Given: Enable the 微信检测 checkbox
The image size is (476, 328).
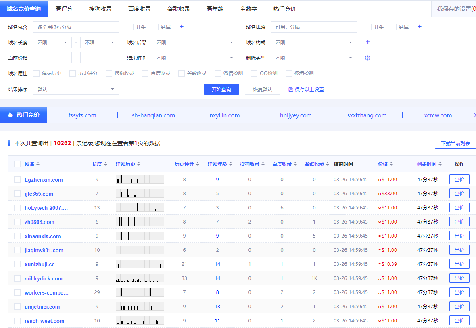Looking at the screenshot, I should tap(218, 73).
